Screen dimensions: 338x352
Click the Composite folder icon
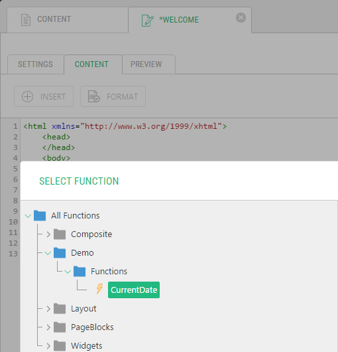pos(60,234)
